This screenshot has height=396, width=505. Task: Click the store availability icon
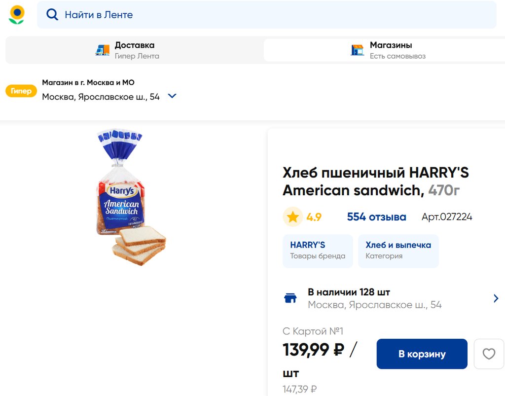coord(290,298)
